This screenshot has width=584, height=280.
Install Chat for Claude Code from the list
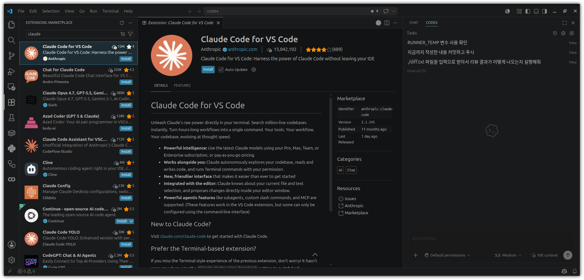126,82
